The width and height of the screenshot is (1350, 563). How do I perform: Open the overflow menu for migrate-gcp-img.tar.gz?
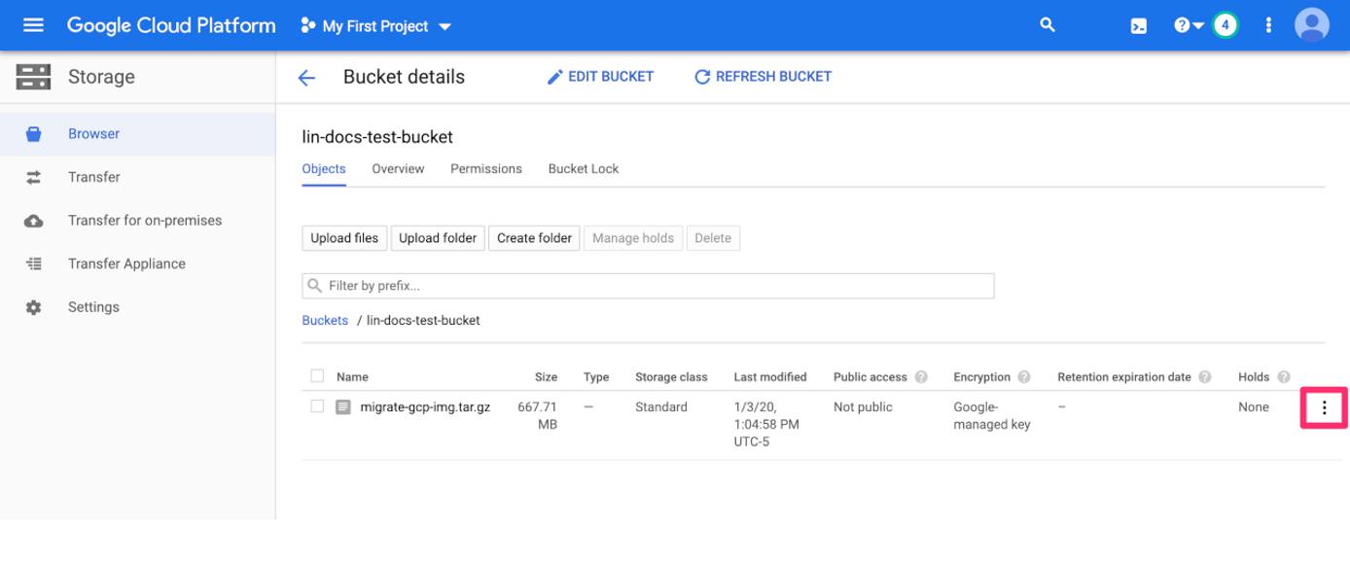1326,406
